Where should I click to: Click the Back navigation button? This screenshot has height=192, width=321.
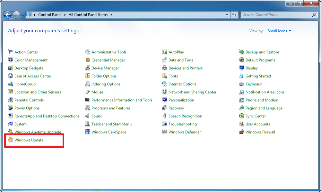(7, 15)
